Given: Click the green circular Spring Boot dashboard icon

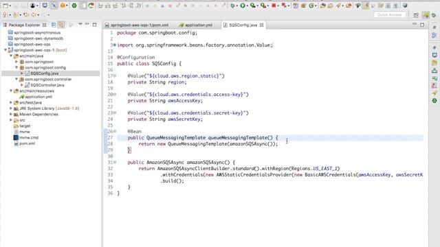Looking at the screenshot, I should tap(74, 5).
